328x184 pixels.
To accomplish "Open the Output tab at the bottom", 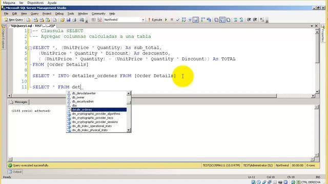I will (x=15, y=172).
